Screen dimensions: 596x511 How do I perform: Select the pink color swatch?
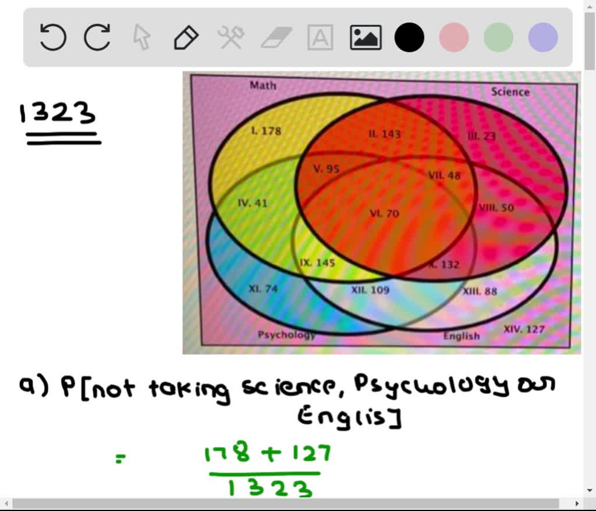(454, 37)
